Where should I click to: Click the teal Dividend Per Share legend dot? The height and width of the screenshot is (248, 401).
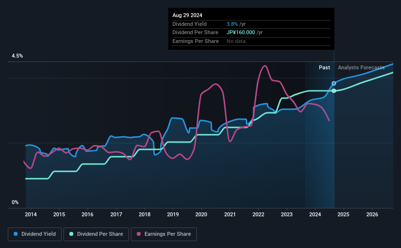pyautogui.click(x=71, y=234)
